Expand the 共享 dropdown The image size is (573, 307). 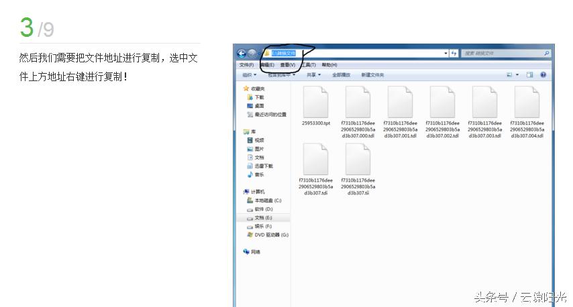pos(313,75)
